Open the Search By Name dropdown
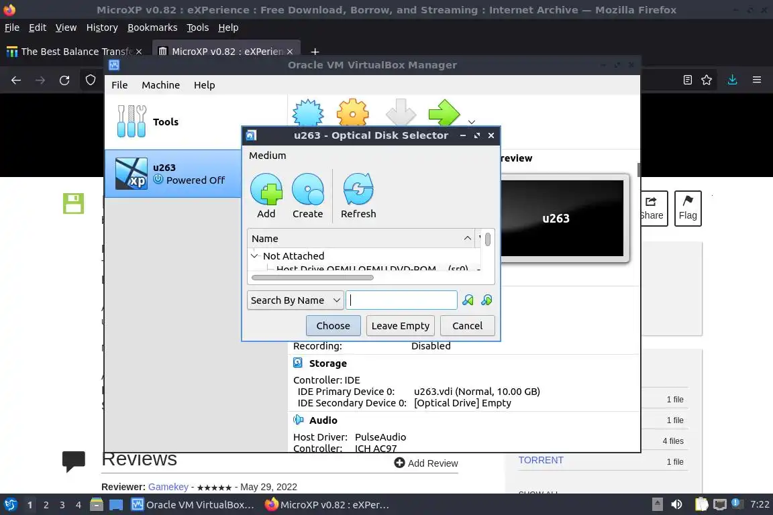This screenshot has height=515, width=773. (x=295, y=300)
